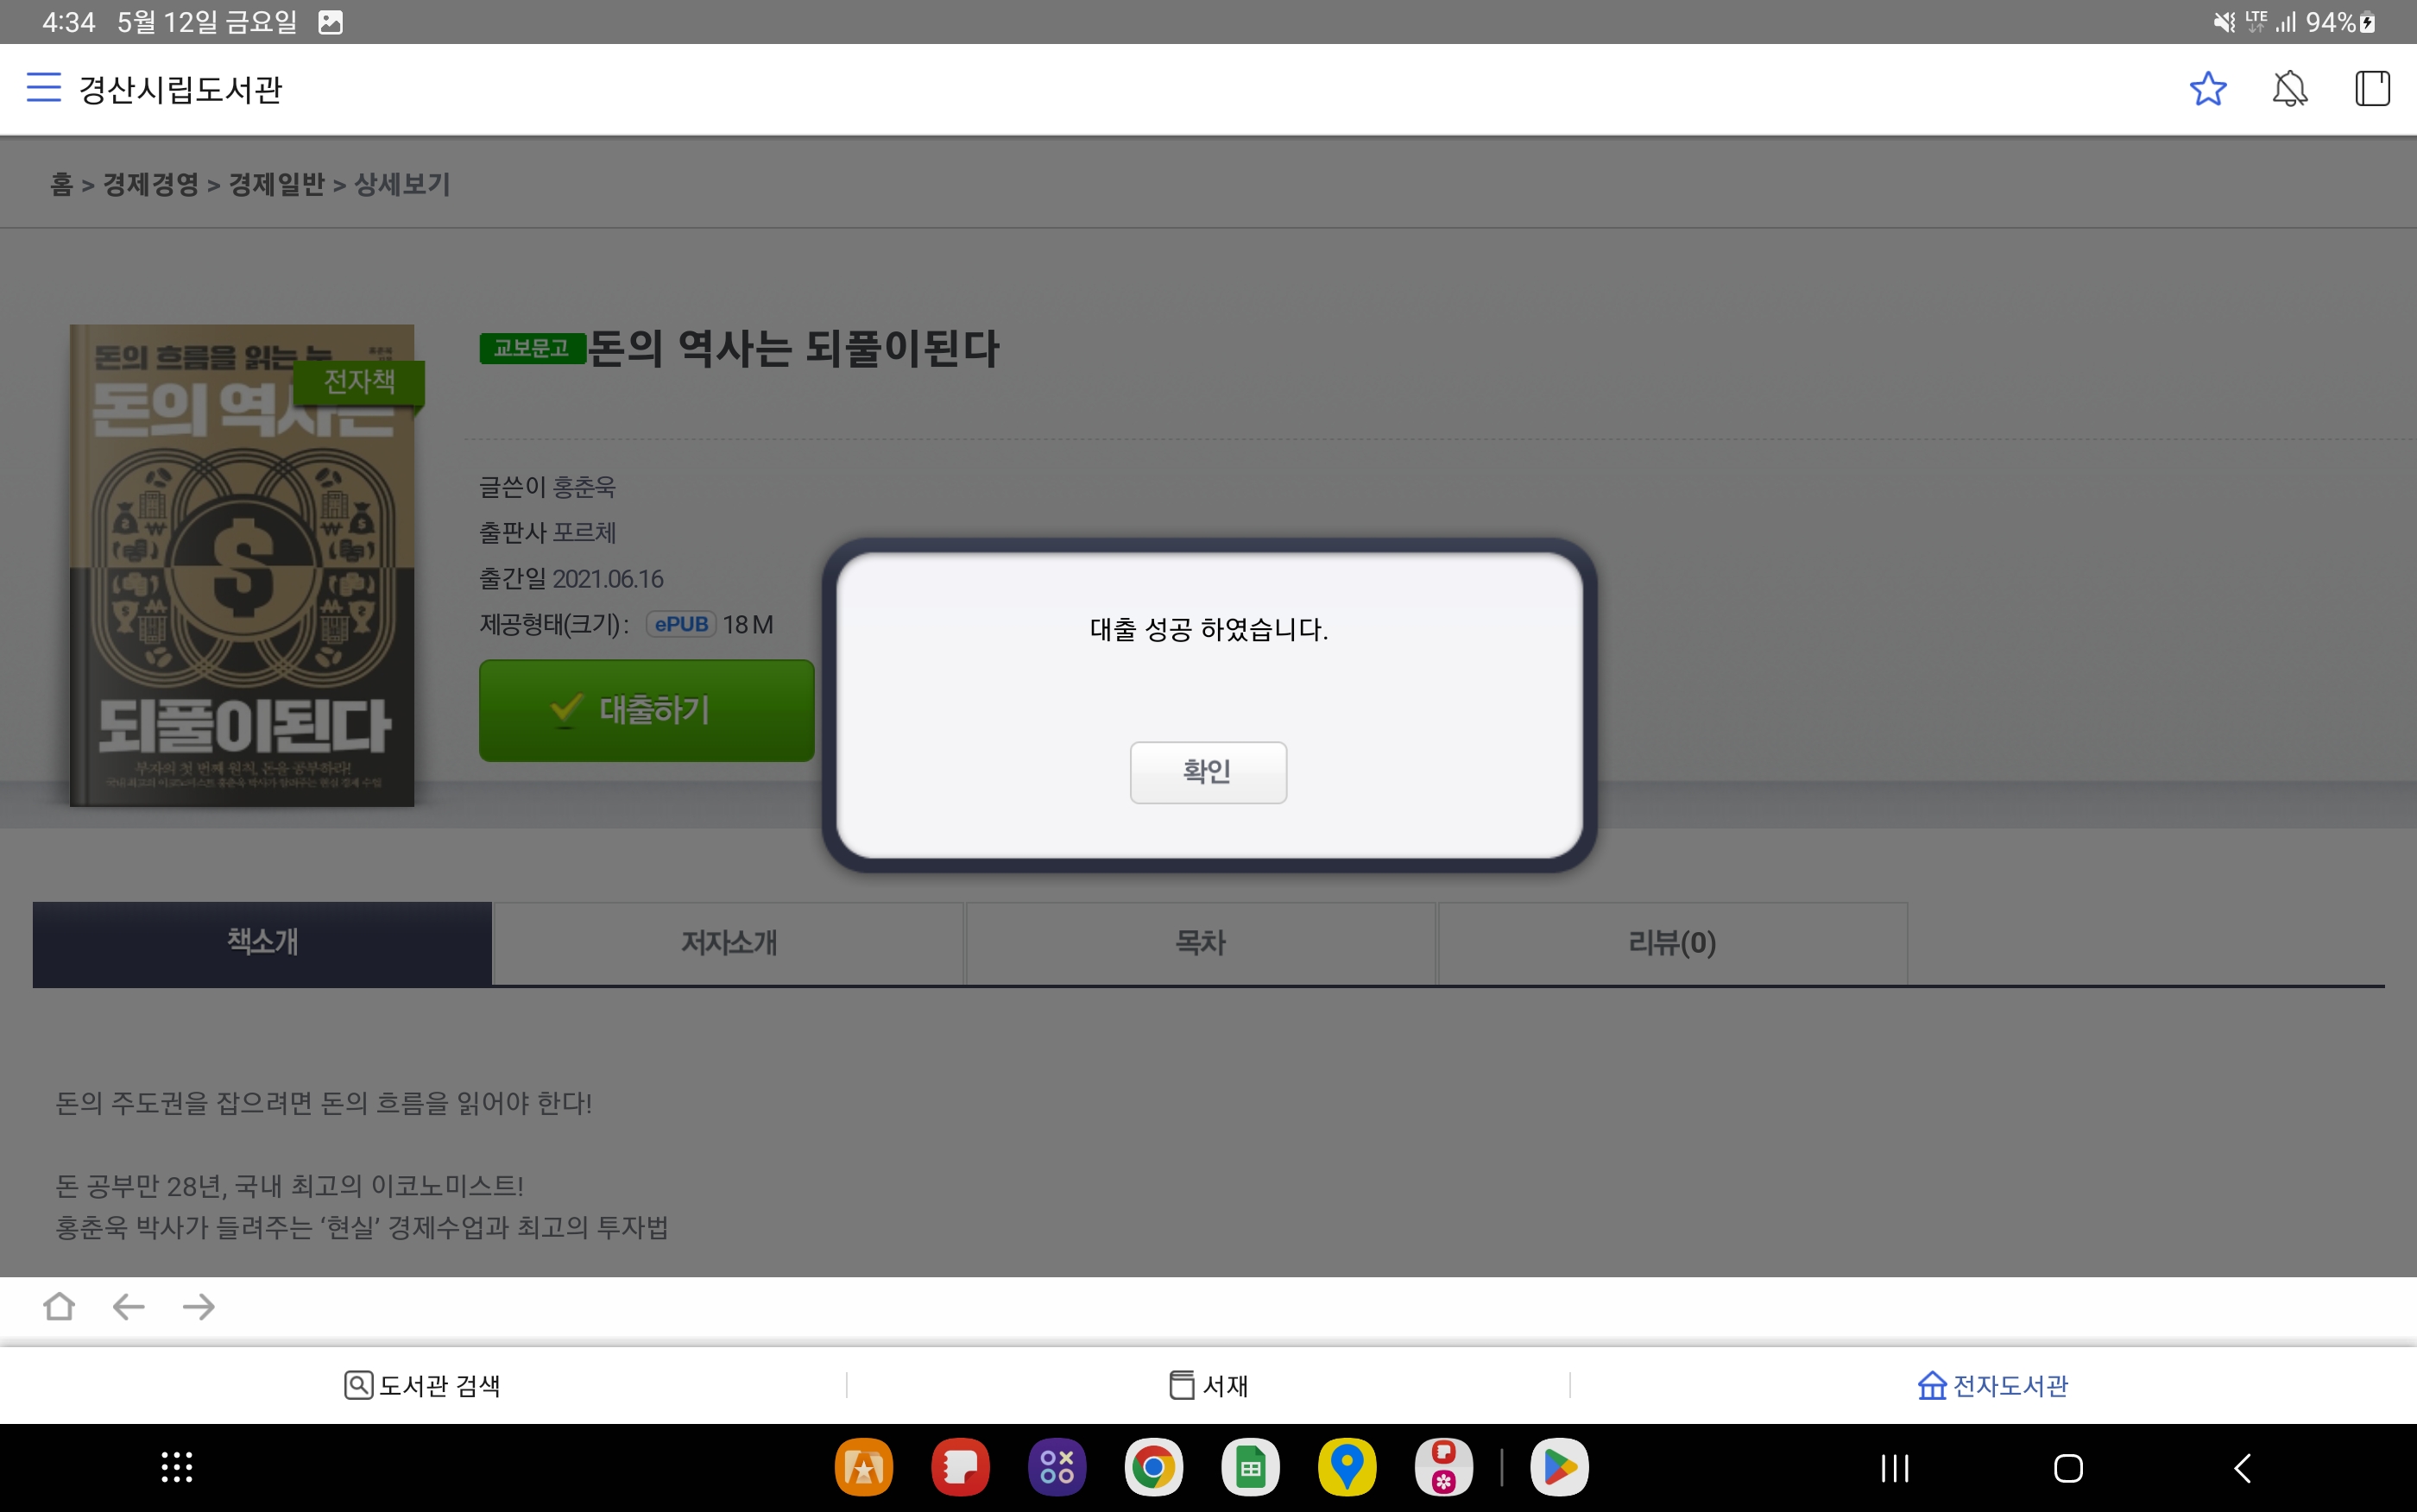Click the 경제경영 breadcrumb link
The image size is (2417, 1512).
coord(151,184)
